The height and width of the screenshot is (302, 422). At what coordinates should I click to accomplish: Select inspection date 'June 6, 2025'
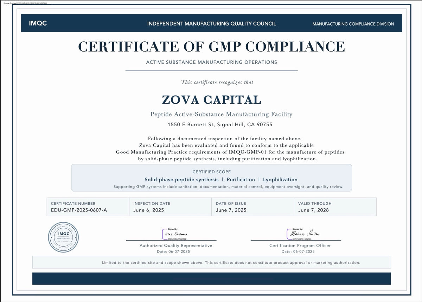point(148,210)
